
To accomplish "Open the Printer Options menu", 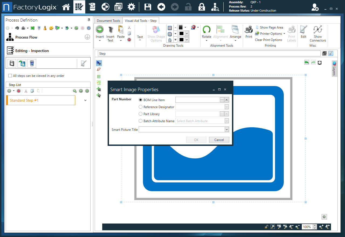I will coord(270,33).
